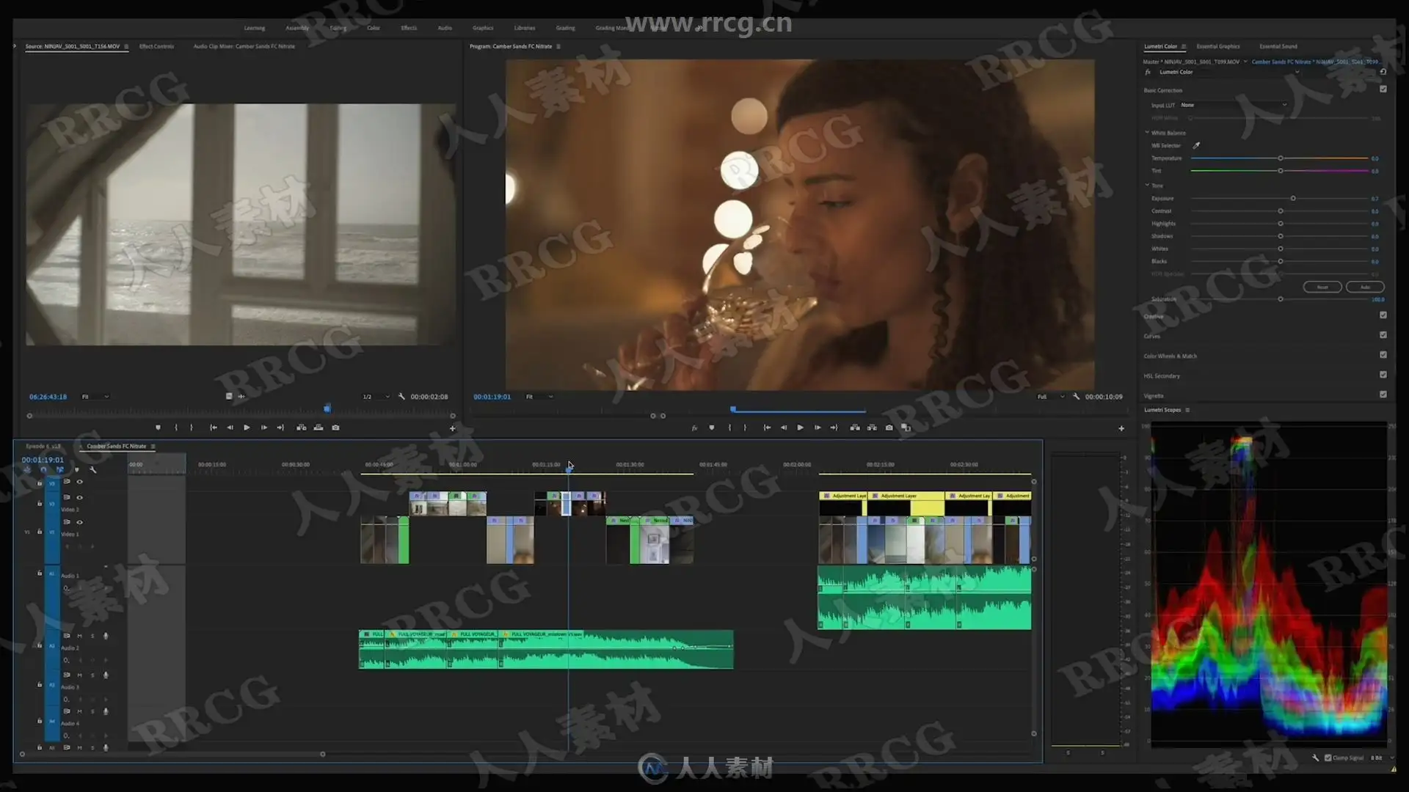Open the Effect Controls tab
This screenshot has height=792, width=1409.
point(156,46)
